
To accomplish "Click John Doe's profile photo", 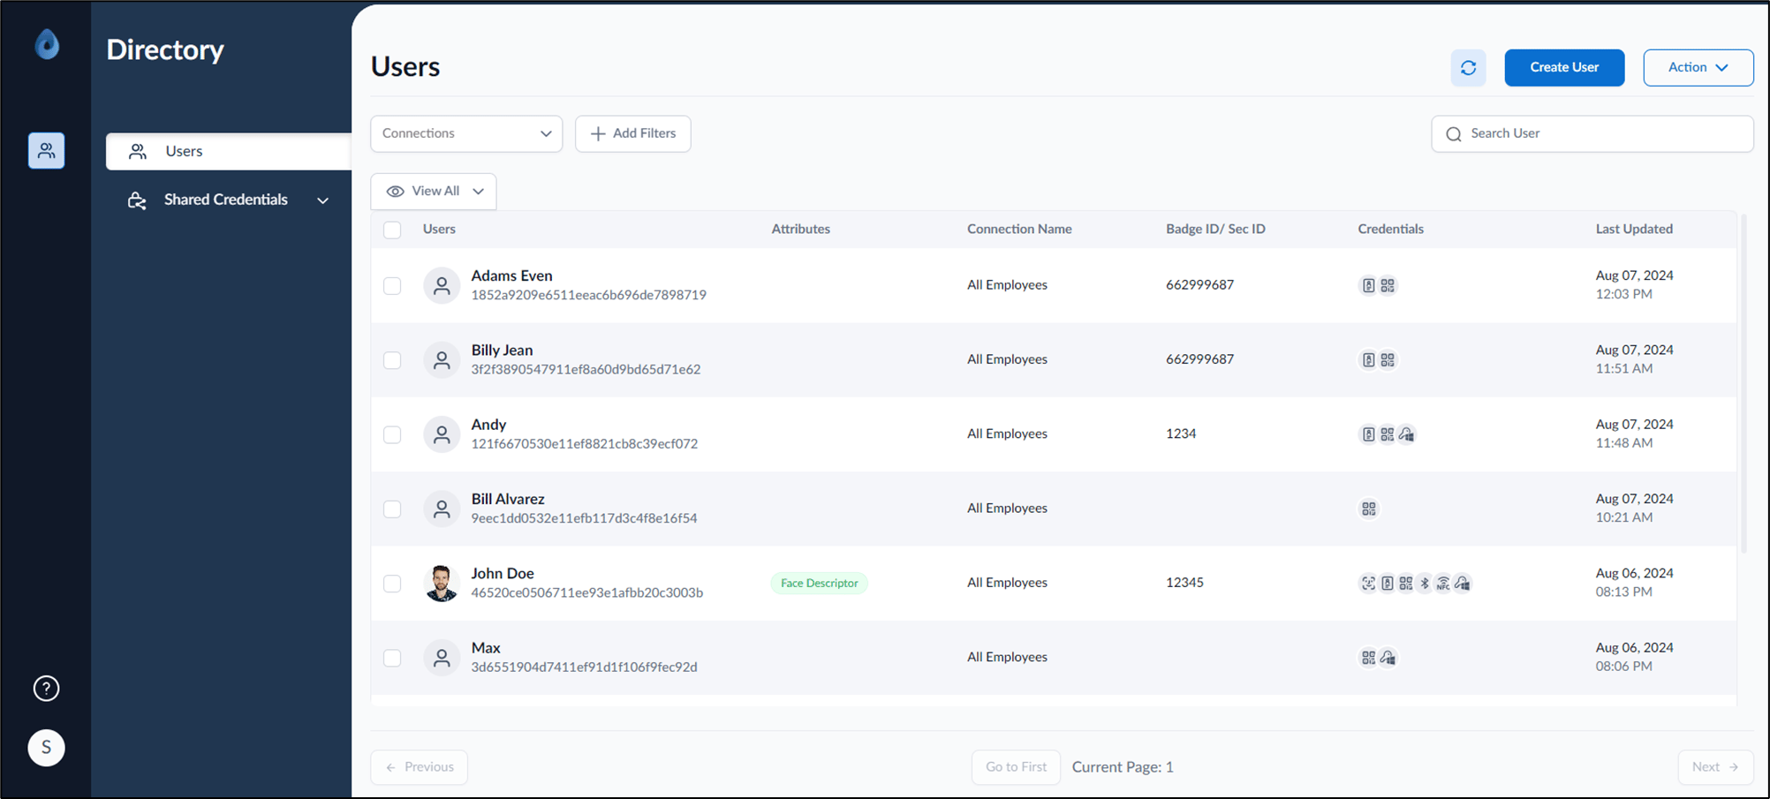I will [442, 584].
